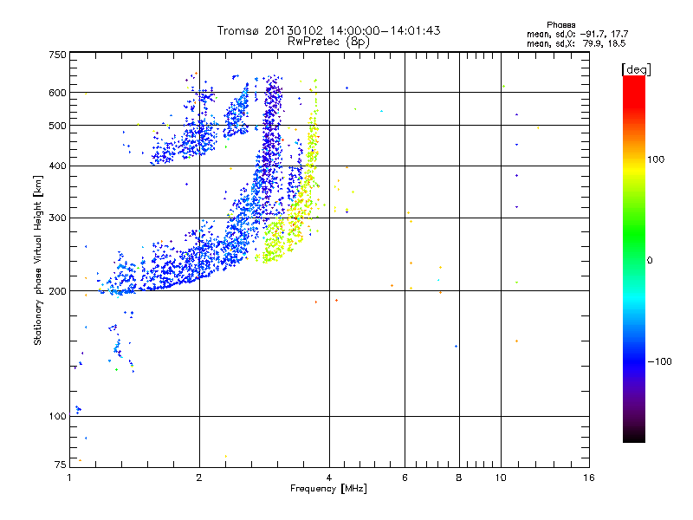Click the 'Frequency [MHz]' axis label
This screenshot has width=693, height=520.
point(328,489)
